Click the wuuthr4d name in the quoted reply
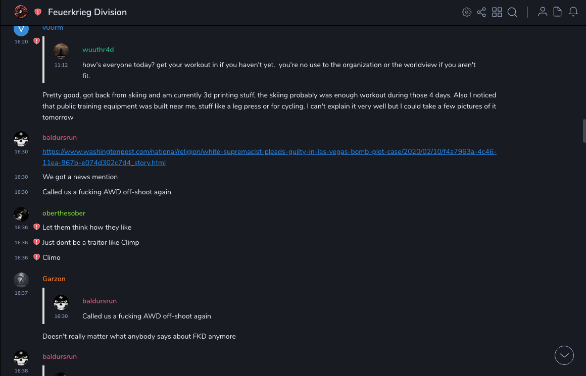The image size is (586, 376). tap(98, 49)
